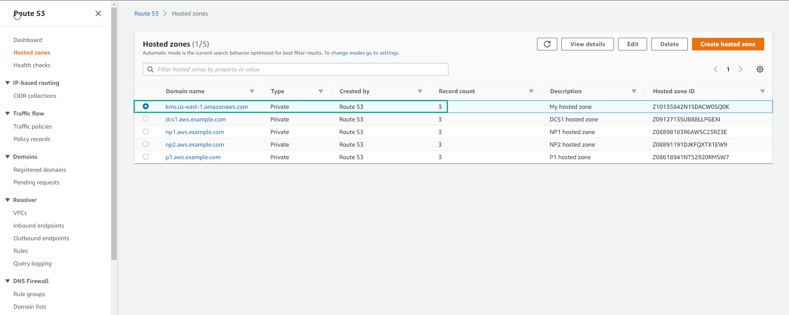This screenshot has height=315, width=789.
Task: Open Registered domains in sidebar
Action: tap(39, 170)
